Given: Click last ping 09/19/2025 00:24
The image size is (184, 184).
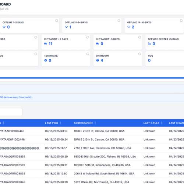Looking at the screenshot, I should 56,139.
